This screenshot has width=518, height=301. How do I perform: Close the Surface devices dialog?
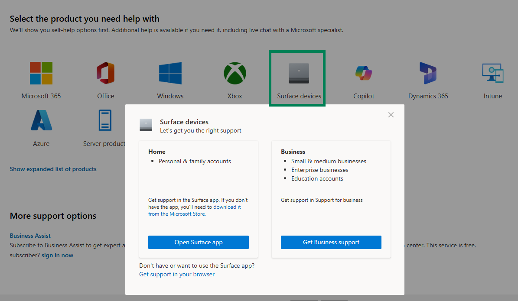tap(391, 115)
